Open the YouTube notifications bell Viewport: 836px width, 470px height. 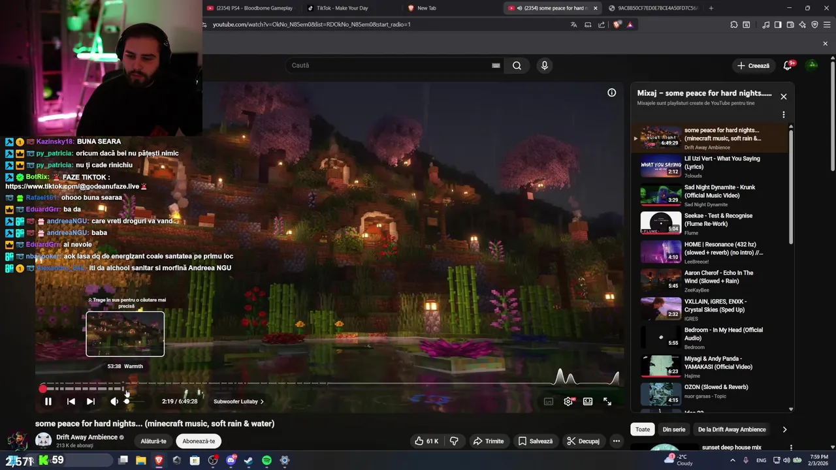click(788, 65)
